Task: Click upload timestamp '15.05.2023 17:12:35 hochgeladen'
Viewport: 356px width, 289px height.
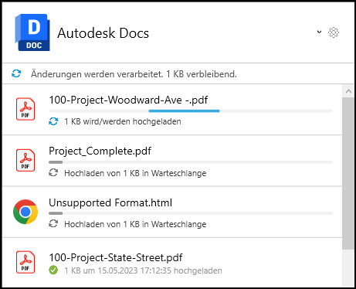Action: pyautogui.click(x=160, y=270)
